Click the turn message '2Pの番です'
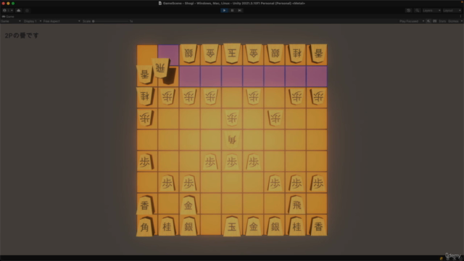Image resolution: width=464 pixels, height=261 pixels. 22,36
